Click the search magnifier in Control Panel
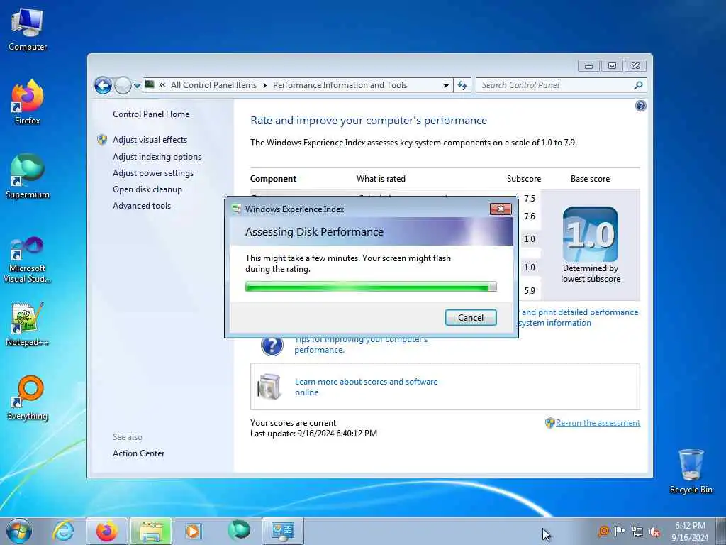 (x=638, y=85)
